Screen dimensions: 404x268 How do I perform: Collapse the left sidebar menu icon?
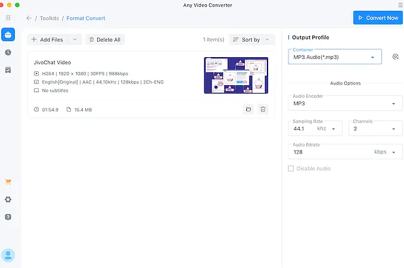pyautogui.click(x=8, y=18)
